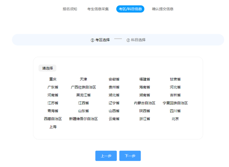
Task: Select 江西省 exam region
Action: pyautogui.click(x=83, y=103)
